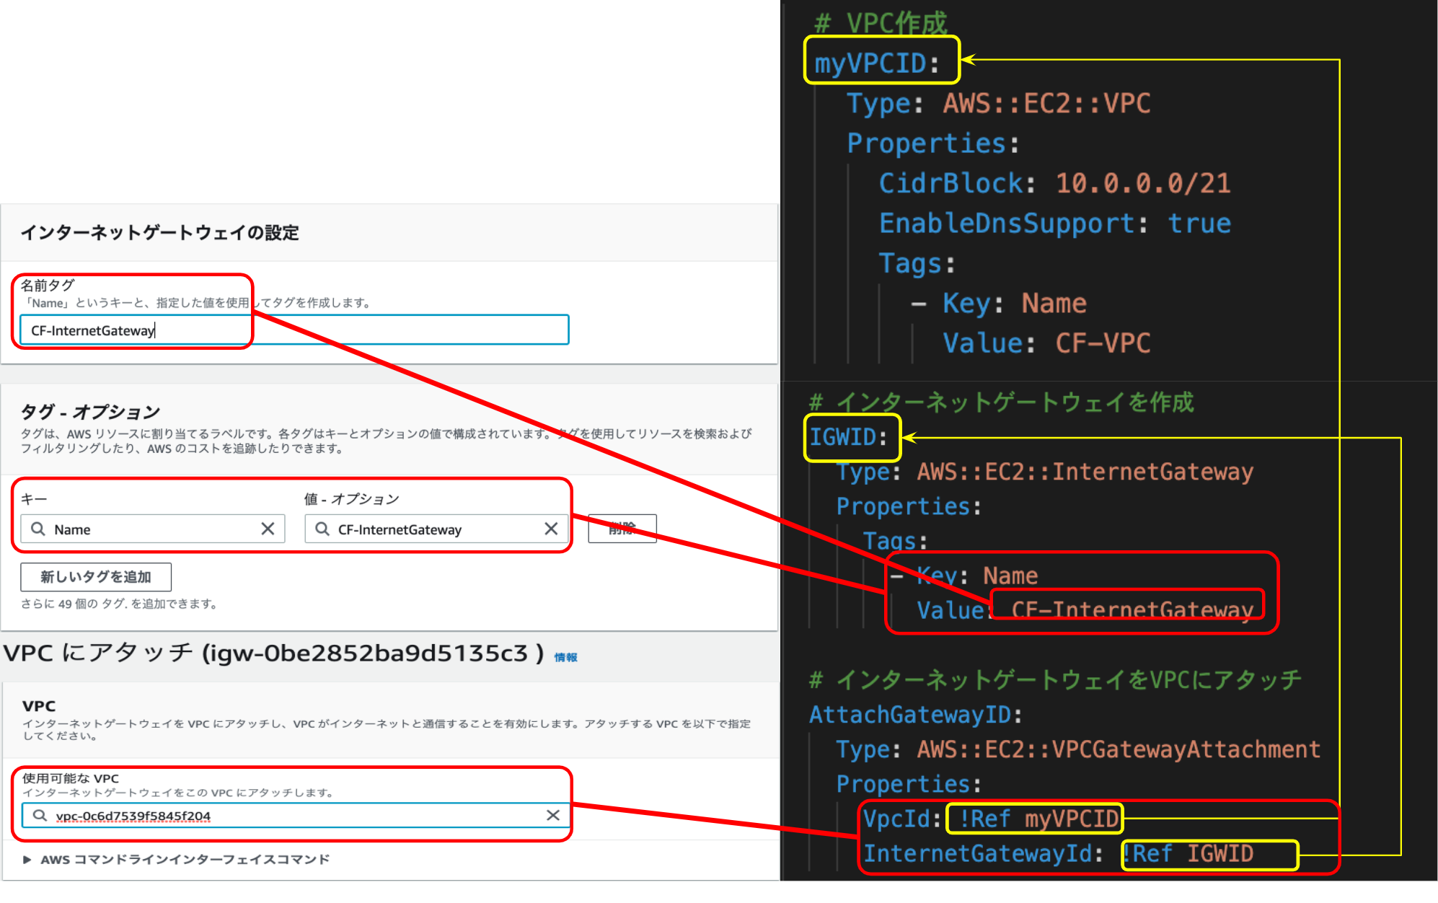Clear the CF-InternetGateway tag value with X
This screenshot has height=903, width=1438.
[x=551, y=529]
